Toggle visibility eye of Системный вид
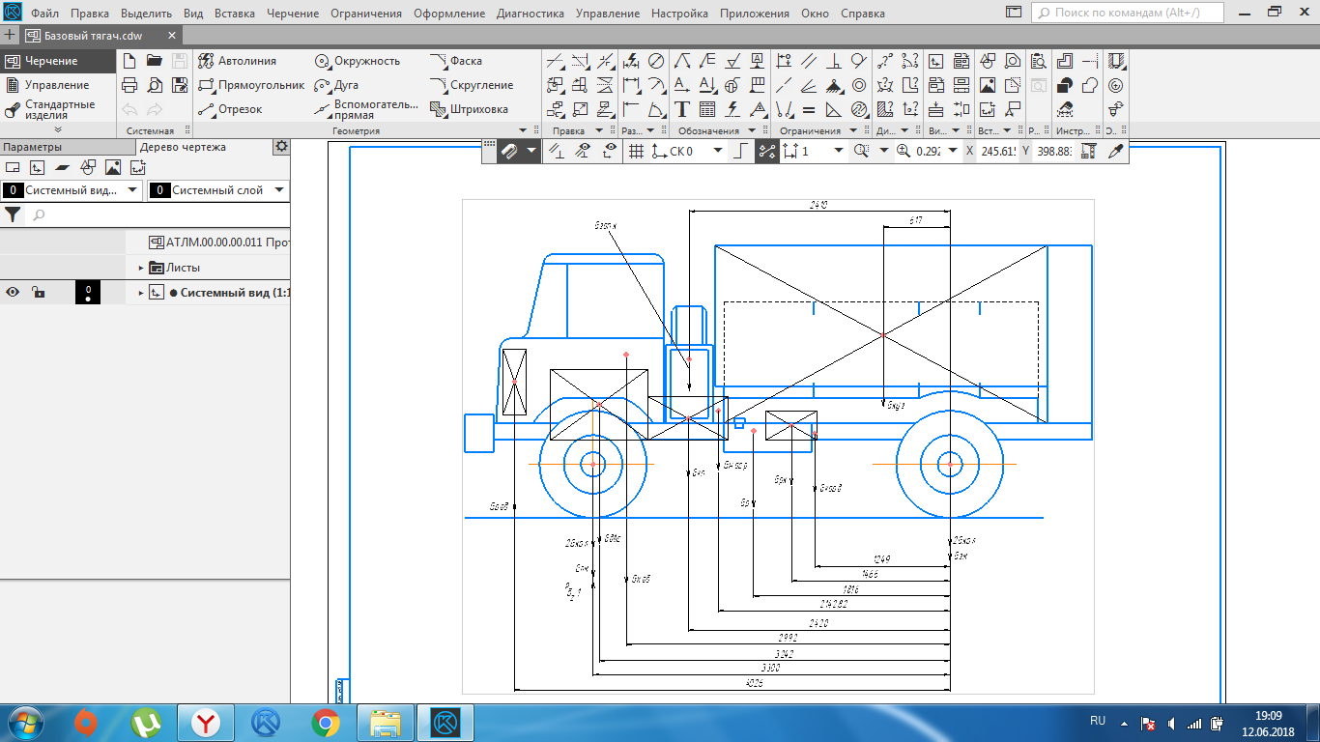 (14, 293)
